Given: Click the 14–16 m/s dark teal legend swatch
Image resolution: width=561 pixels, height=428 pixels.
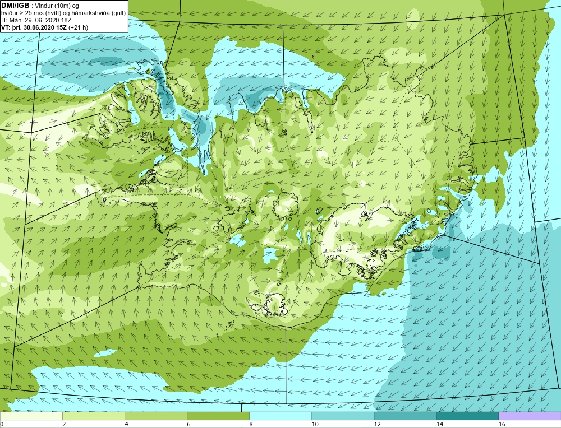Looking at the screenshot, I should coord(467,416).
